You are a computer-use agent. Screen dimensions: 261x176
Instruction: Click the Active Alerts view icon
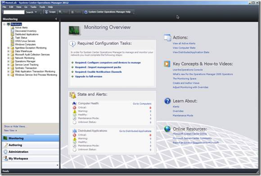tap(12, 28)
